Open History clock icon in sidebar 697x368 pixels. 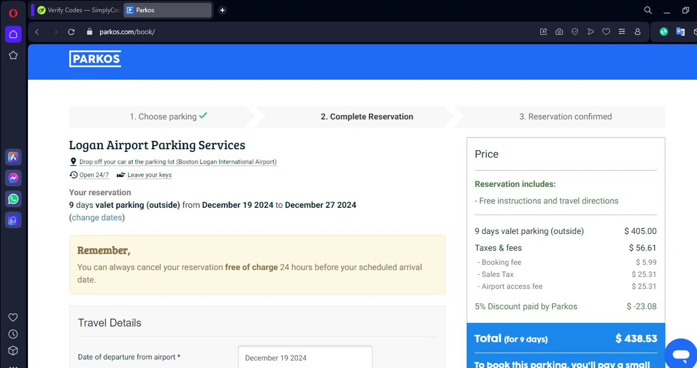[x=13, y=334]
